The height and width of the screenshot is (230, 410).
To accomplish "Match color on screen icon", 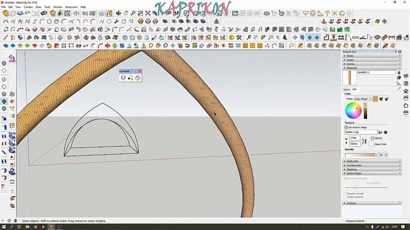I will (387, 99).
